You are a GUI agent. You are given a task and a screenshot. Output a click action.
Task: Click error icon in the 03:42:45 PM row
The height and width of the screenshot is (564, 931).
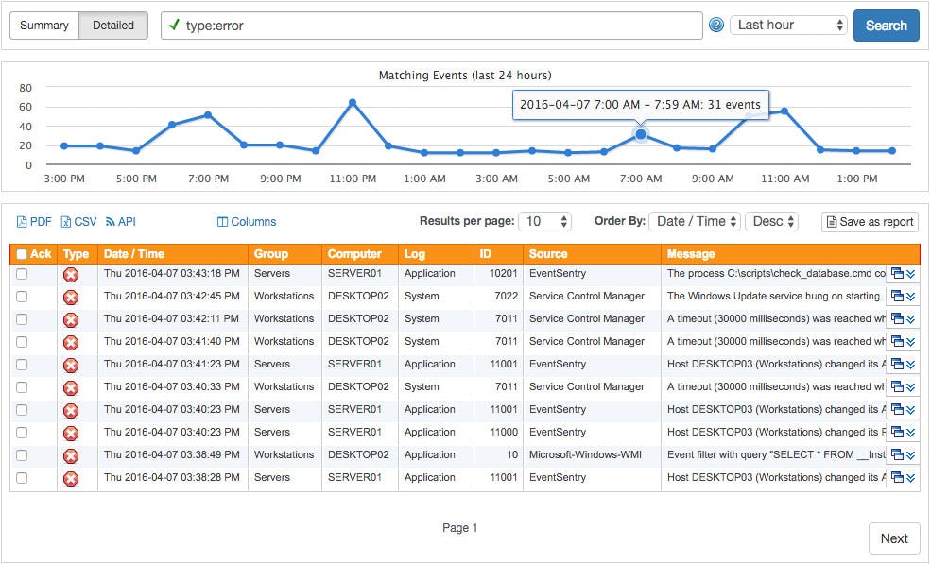(x=71, y=298)
